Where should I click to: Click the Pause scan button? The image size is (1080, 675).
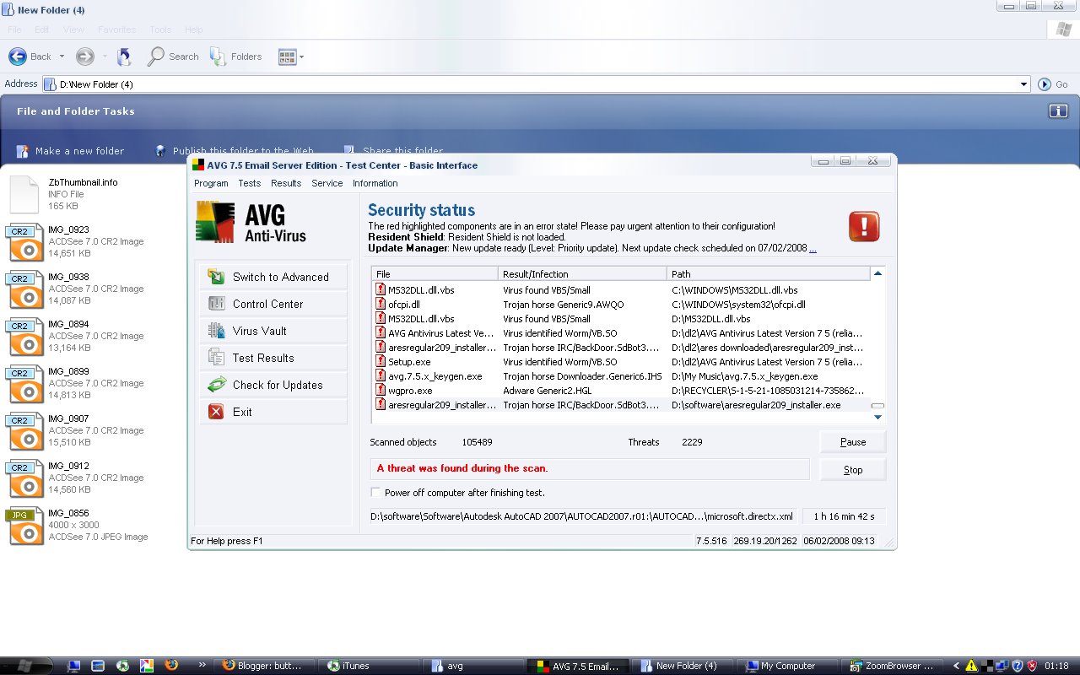pos(853,442)
